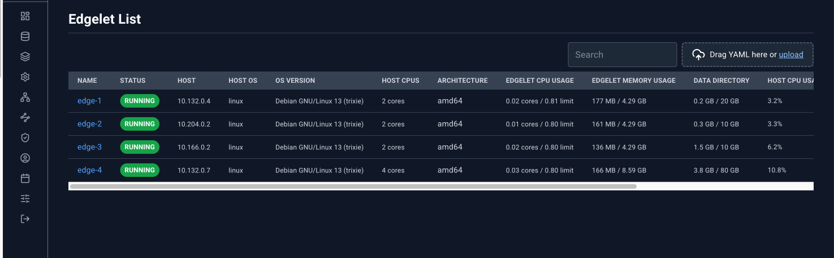Image resolution: width=834 pixels, height=258 pixels.
Task: Click the HOST CPUS column header
Action: [400, 81]
